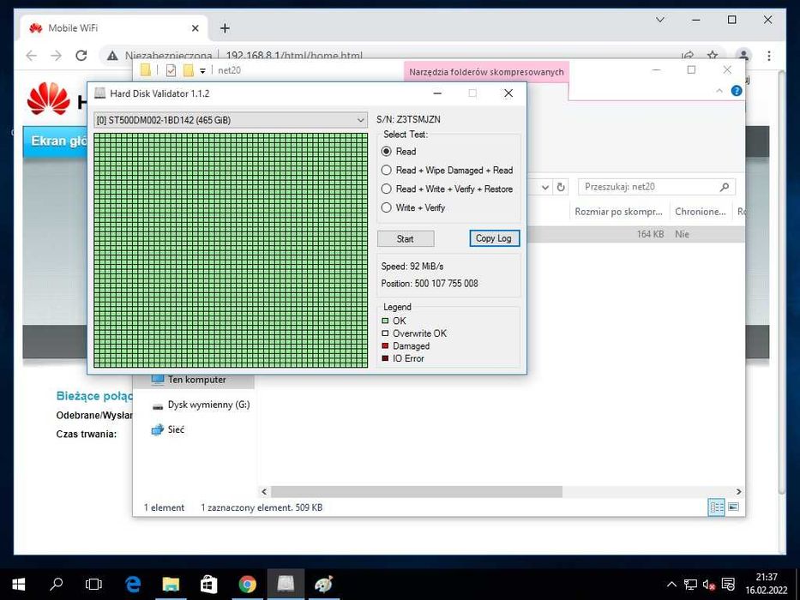Click the green OK legend square
Viewport: 800px width, 600px height.
pyautogui.click(x=385, y=321)
